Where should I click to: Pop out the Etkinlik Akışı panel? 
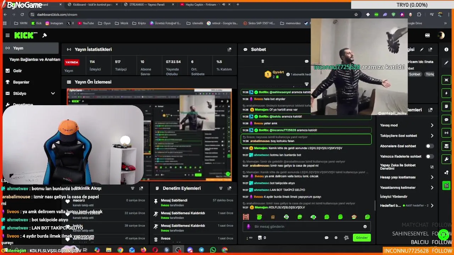pos(141,188)
